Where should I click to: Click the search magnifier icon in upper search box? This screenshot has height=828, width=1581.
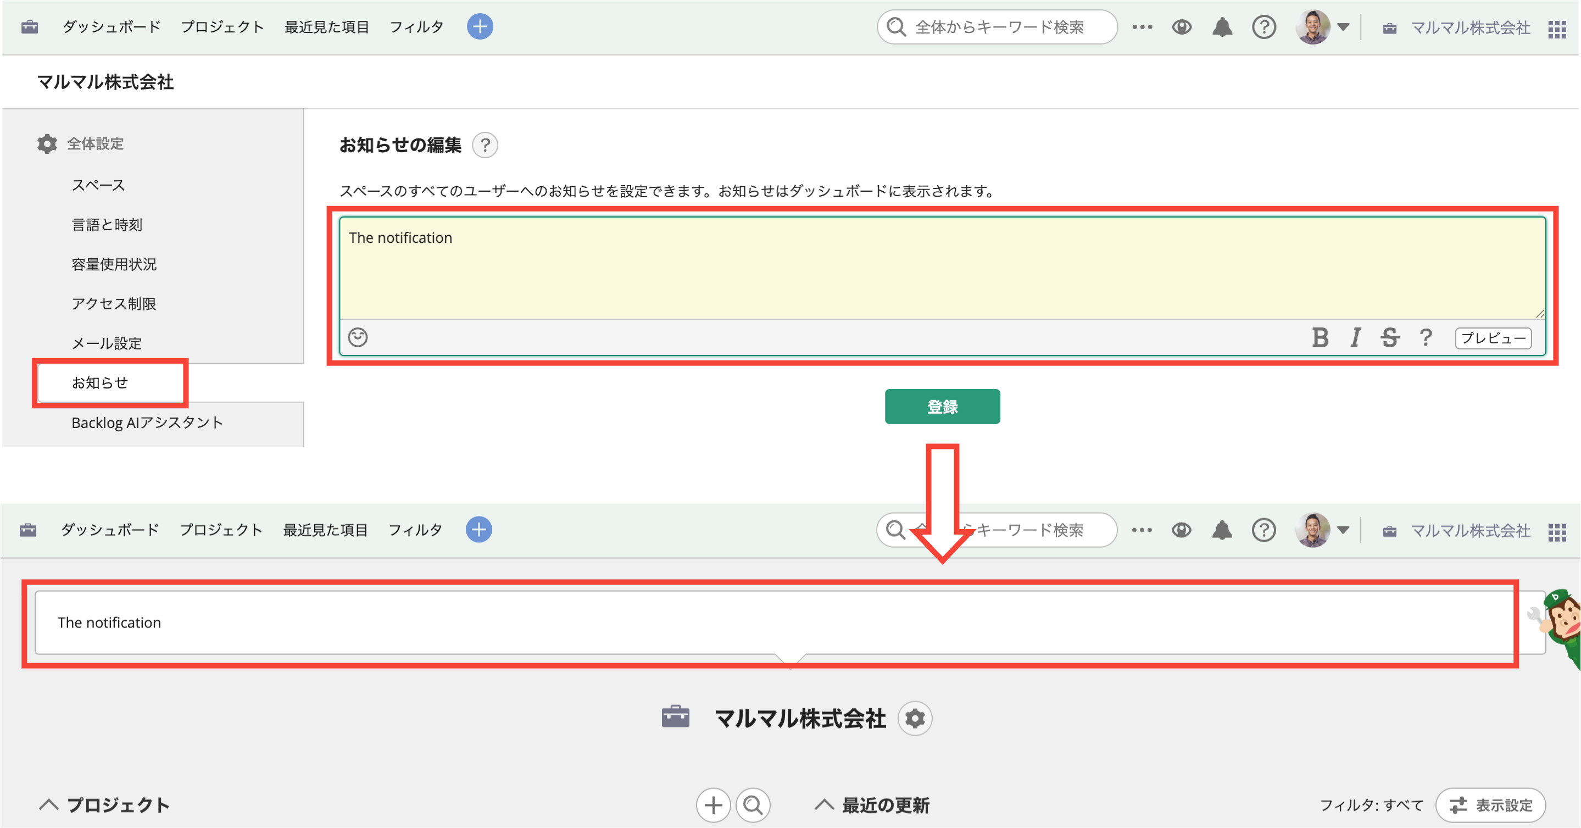click(x=896, y=27)
